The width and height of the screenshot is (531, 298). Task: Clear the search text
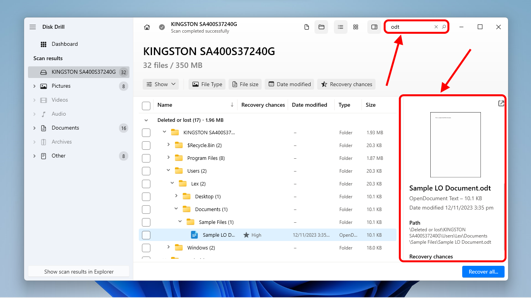click(x=436, y=27)
